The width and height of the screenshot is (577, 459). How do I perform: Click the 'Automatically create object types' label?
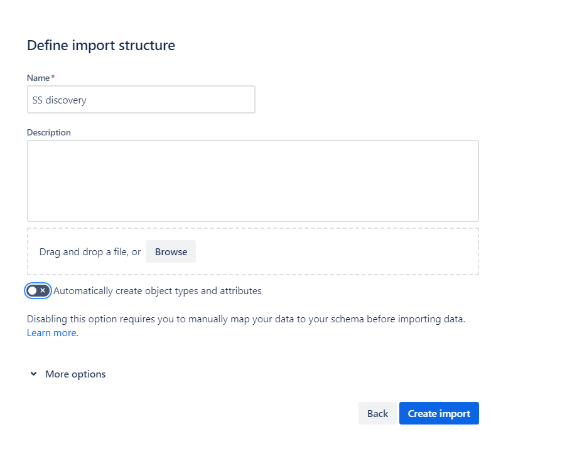tap(157, 291)
